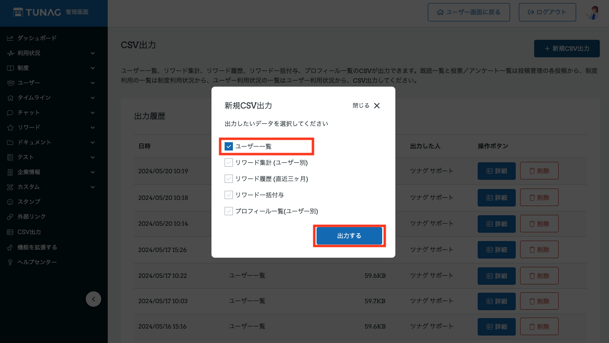Click the TUNAG logo icon
The width and height of the screenshot is (609, 343).
coord(18,12)
